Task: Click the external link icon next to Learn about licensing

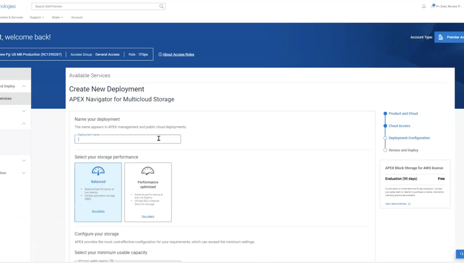Action: 409,204
